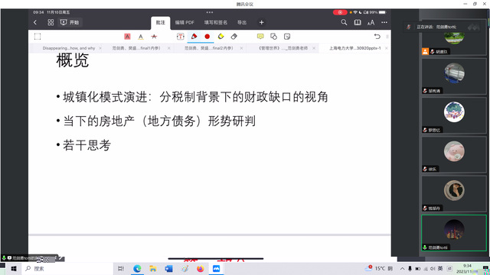The width and height of the screenshot is (490, 275).
Task: Open the reading mode book icon
Action: [358, 22]
